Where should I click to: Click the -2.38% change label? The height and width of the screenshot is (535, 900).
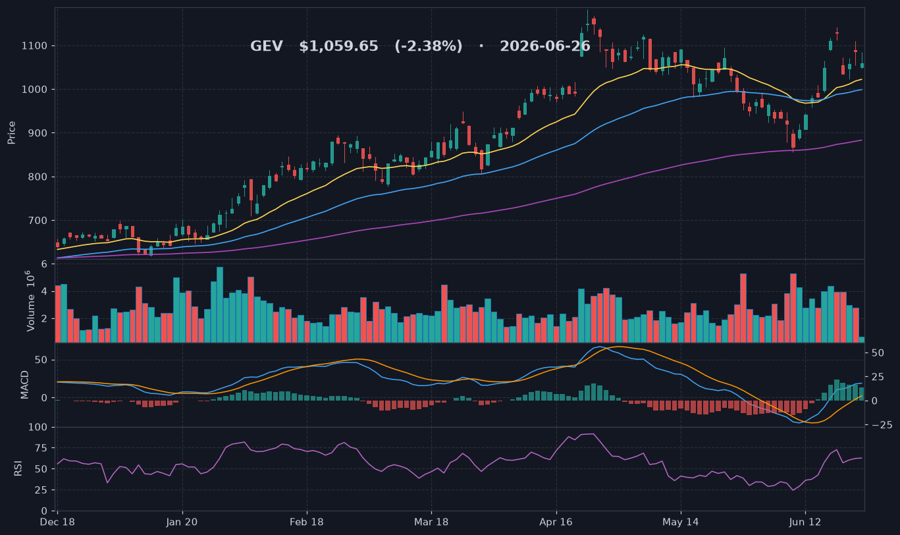coord(429,47)
